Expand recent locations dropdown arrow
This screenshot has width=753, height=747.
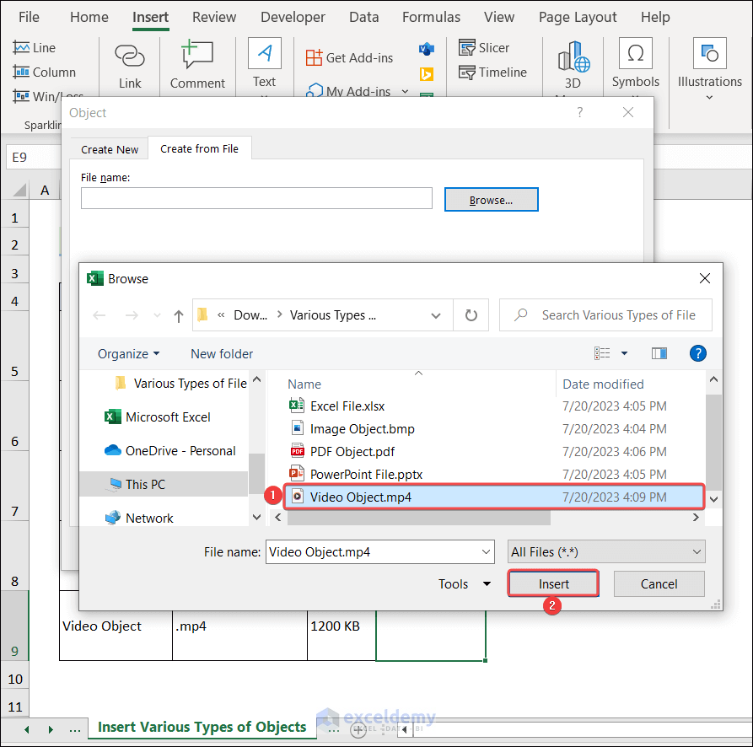click(x=157, y=315)
